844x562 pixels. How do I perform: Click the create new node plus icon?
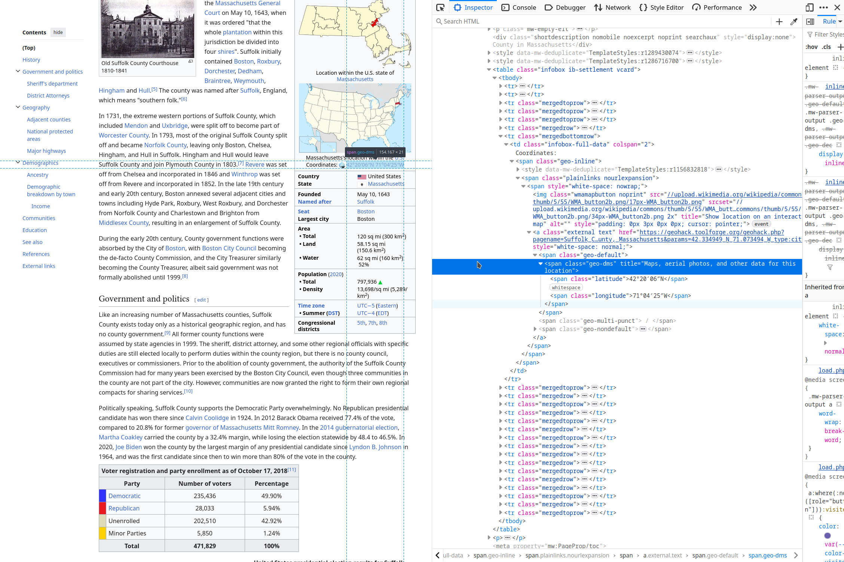779,22
